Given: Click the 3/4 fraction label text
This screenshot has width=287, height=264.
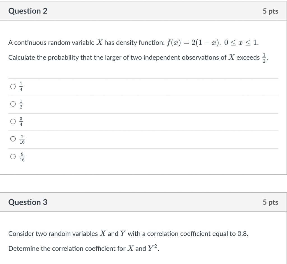Looking at the screenshot, I should [x=21, y=122].
